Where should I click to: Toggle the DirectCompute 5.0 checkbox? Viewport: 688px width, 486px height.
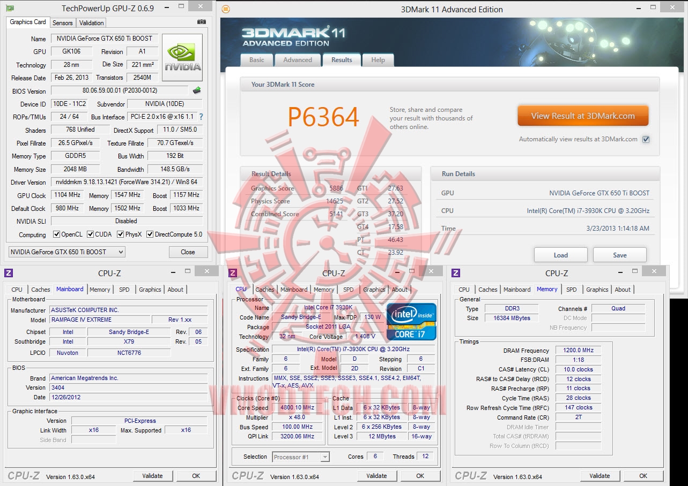[x=150, y=234]
